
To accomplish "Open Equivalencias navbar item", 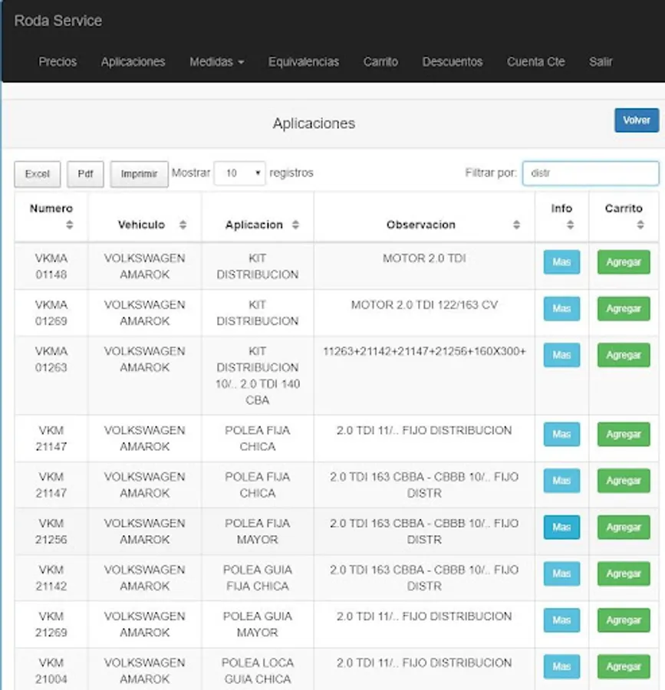I will [304, 61].
